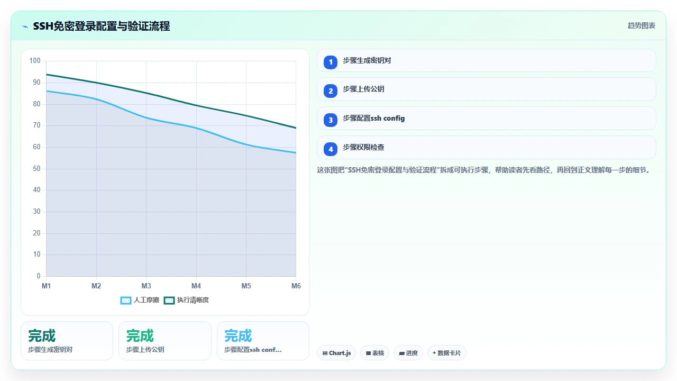Hide the 执行清晰度 series via its legend label

pyautogui.click(x=193, y=300)
